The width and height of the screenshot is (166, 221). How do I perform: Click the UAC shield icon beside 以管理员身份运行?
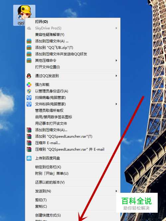pos(29,91)
